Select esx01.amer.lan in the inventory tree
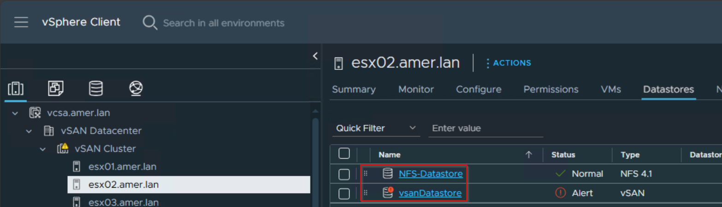 coord(124,167)
